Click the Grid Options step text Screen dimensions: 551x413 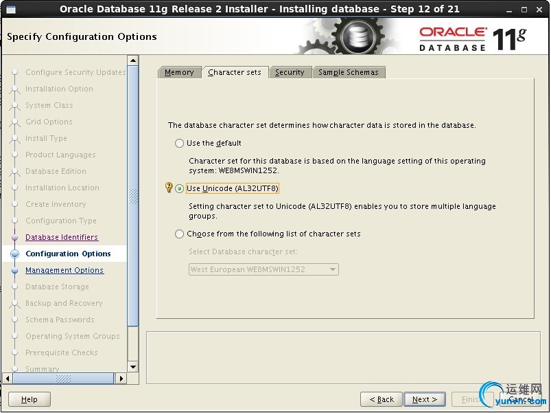[x=49, y=122]
